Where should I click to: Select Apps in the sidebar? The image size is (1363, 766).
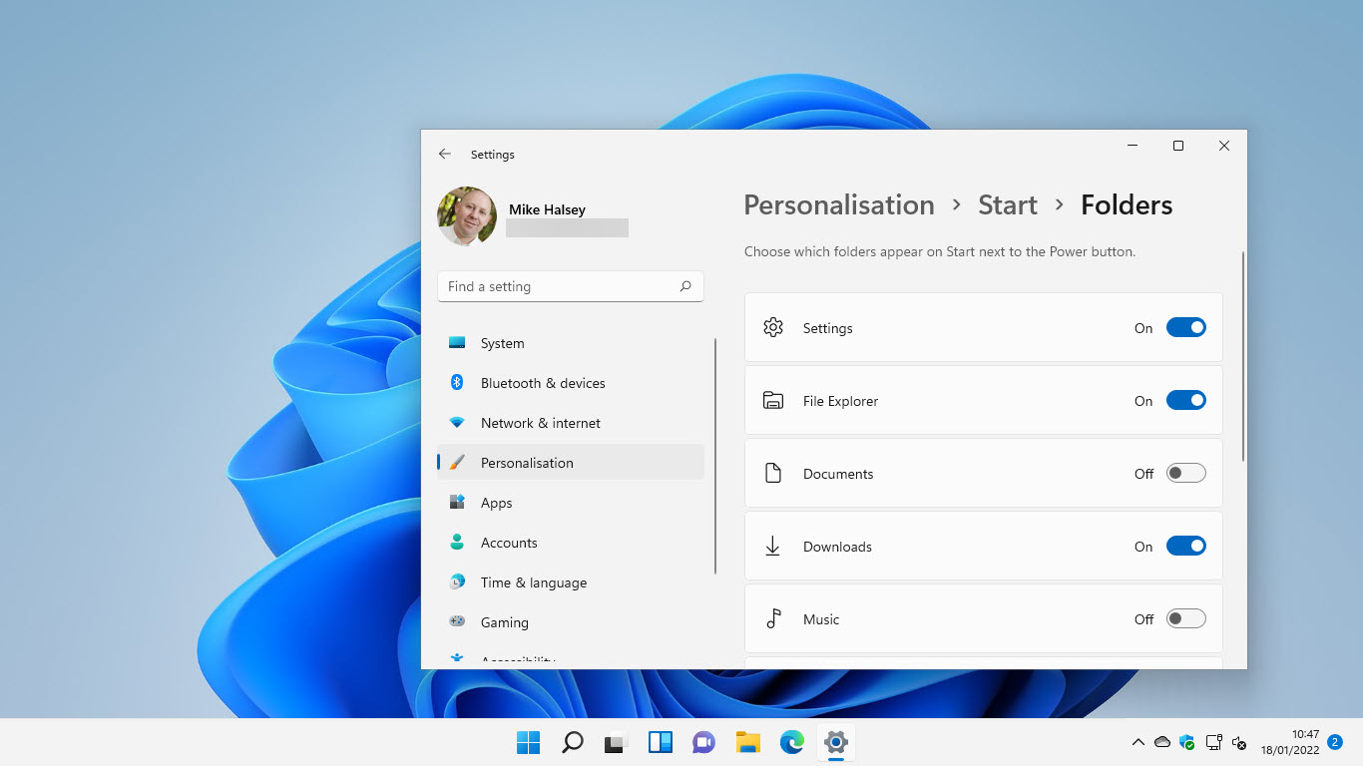pyautogui.click(x=571, y=503)
